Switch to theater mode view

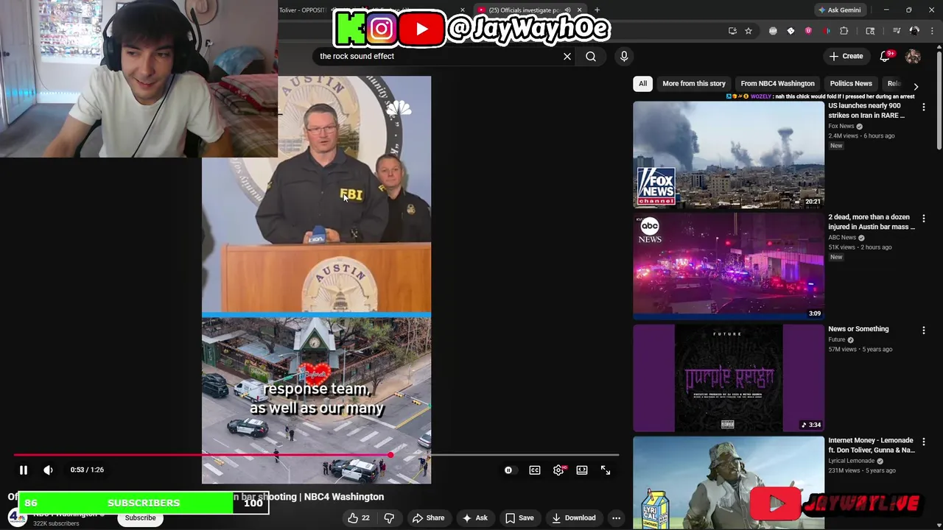582,470
